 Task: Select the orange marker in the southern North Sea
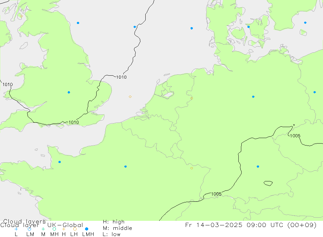point(130,97)
